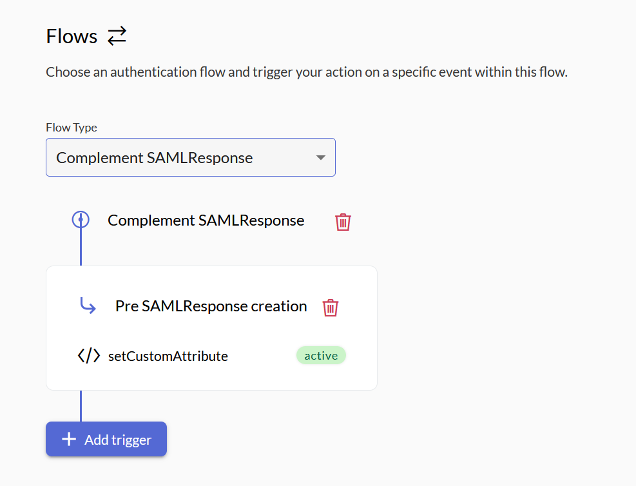
Task: Click the Flows section heading
Action: pyautogui.click(x=72, y=37)
